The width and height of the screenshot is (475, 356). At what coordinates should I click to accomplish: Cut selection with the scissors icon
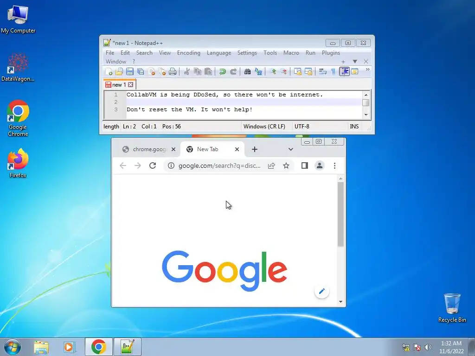pyautogui.click(x=186, y=71)
